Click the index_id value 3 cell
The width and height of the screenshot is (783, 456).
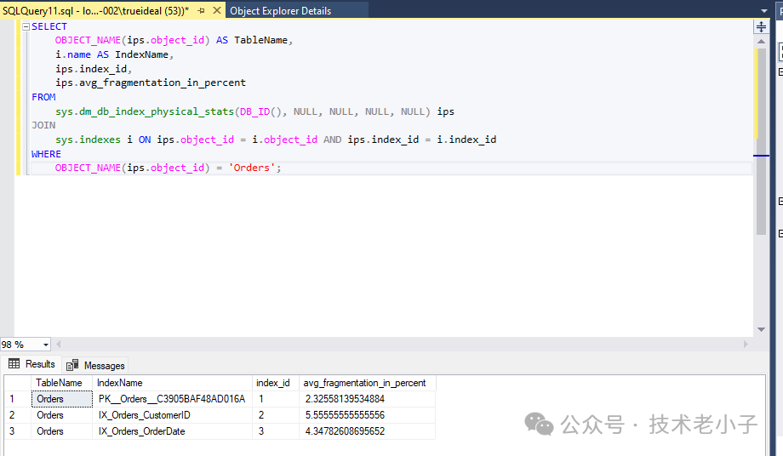click(276, 431)
